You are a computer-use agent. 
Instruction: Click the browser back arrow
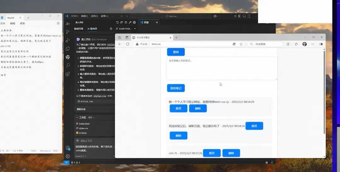click(x=120, y=44)
